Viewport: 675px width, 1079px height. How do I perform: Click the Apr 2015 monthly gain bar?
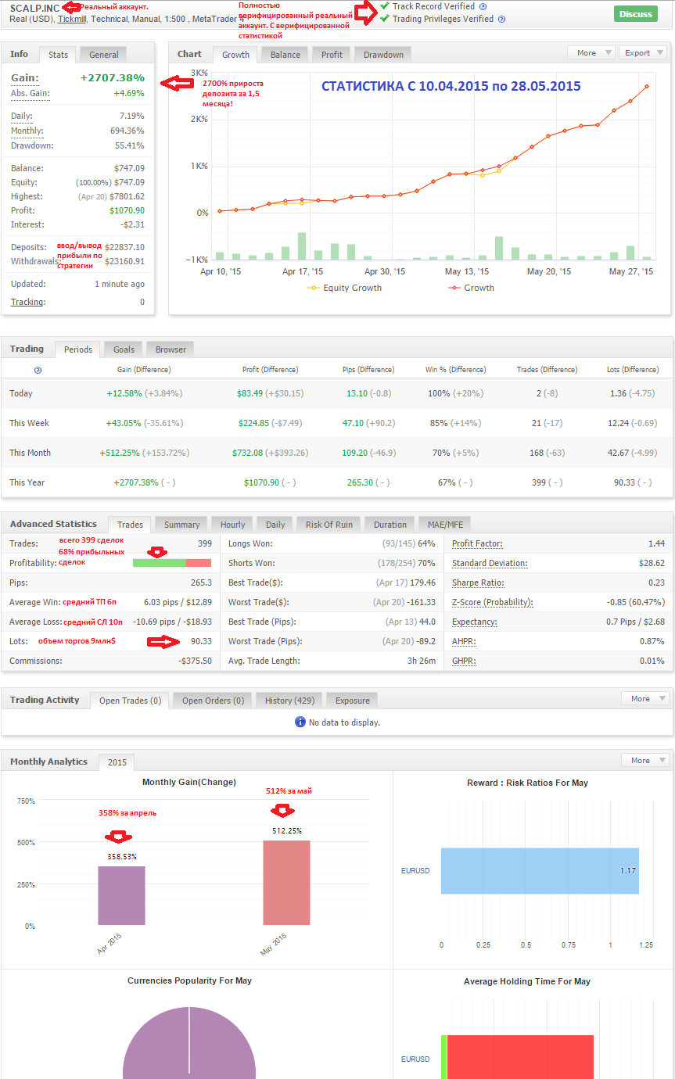pyautogui.click(x=121, y=896)
